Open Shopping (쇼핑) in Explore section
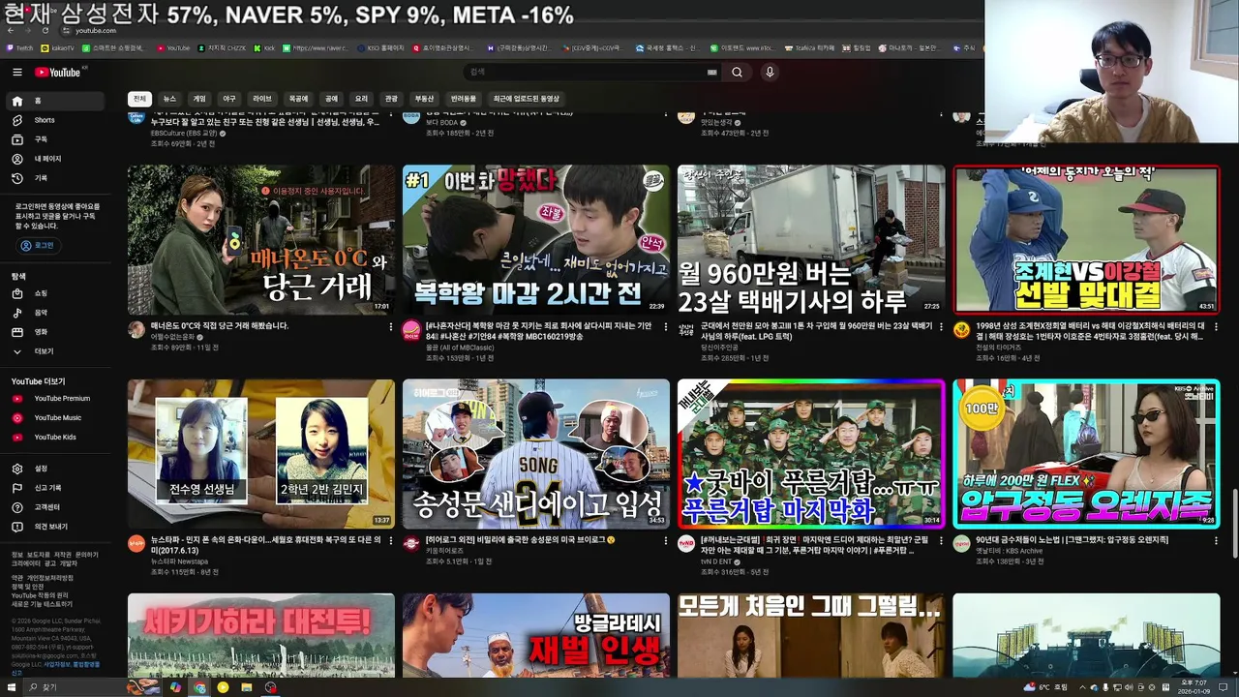 click(56, 293)
